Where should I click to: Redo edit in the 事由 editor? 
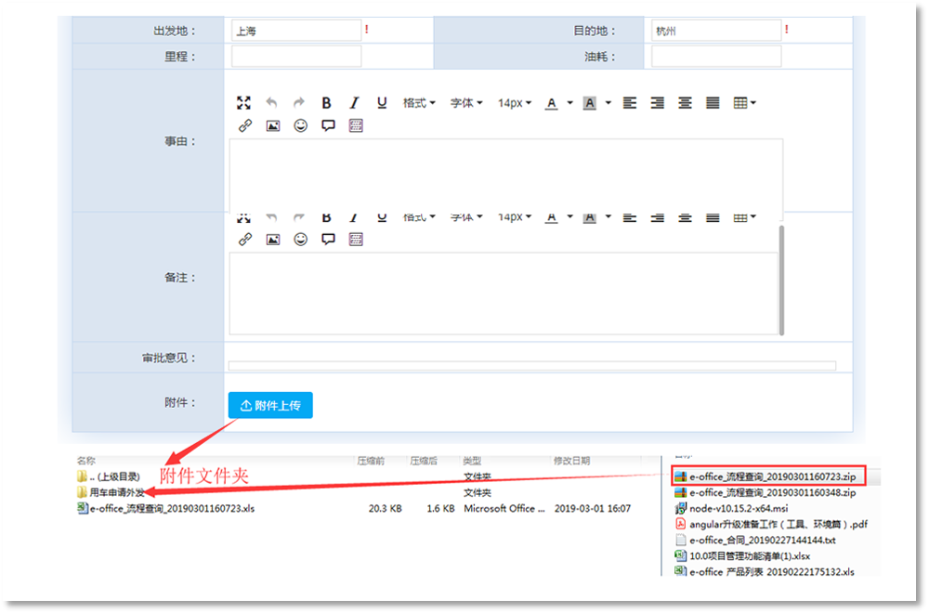(x=298, y=102)
